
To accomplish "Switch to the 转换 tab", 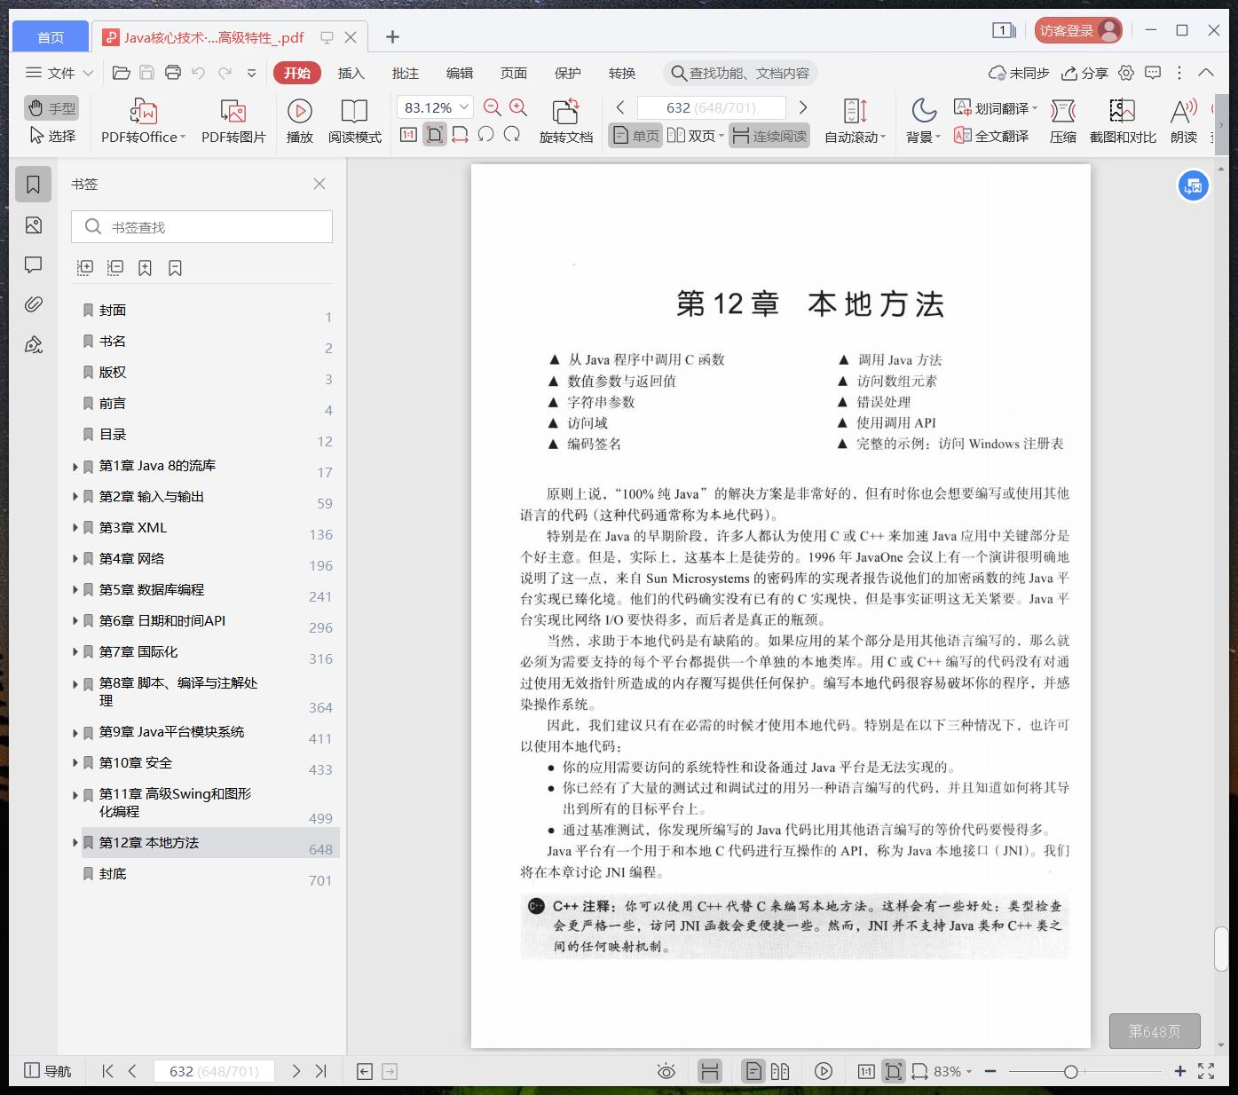I will tap(622, 73).
